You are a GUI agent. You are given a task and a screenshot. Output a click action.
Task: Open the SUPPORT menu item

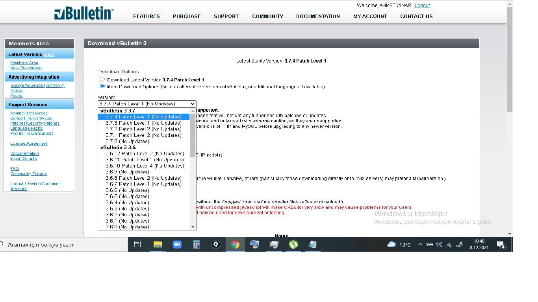point(226,17)
